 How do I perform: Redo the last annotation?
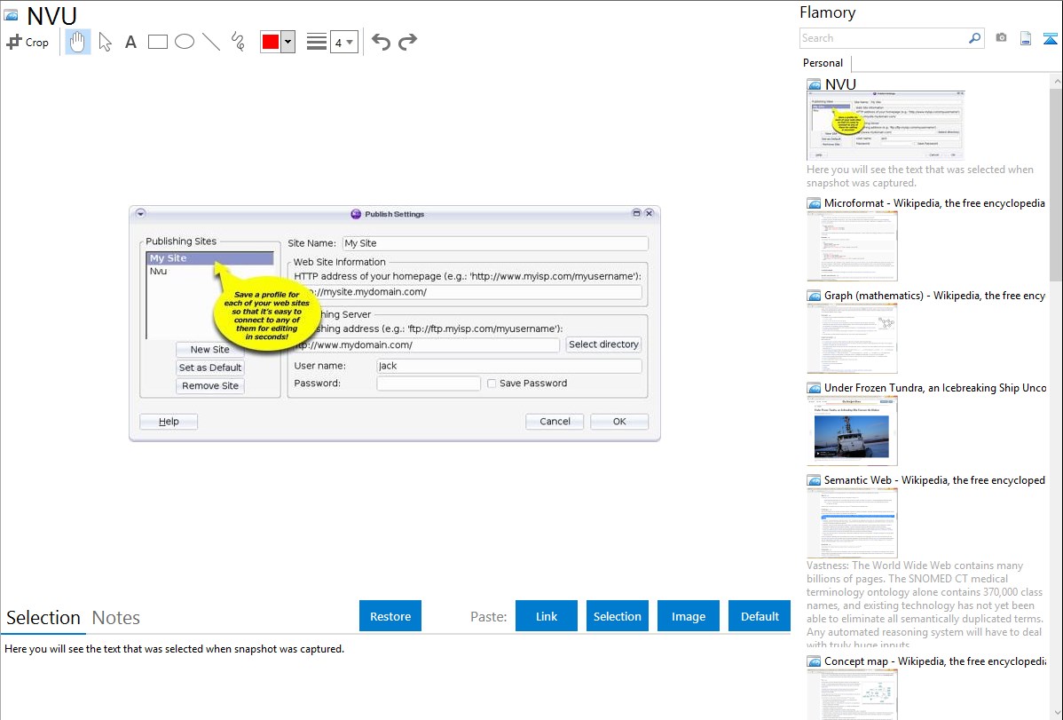(407, 42)
